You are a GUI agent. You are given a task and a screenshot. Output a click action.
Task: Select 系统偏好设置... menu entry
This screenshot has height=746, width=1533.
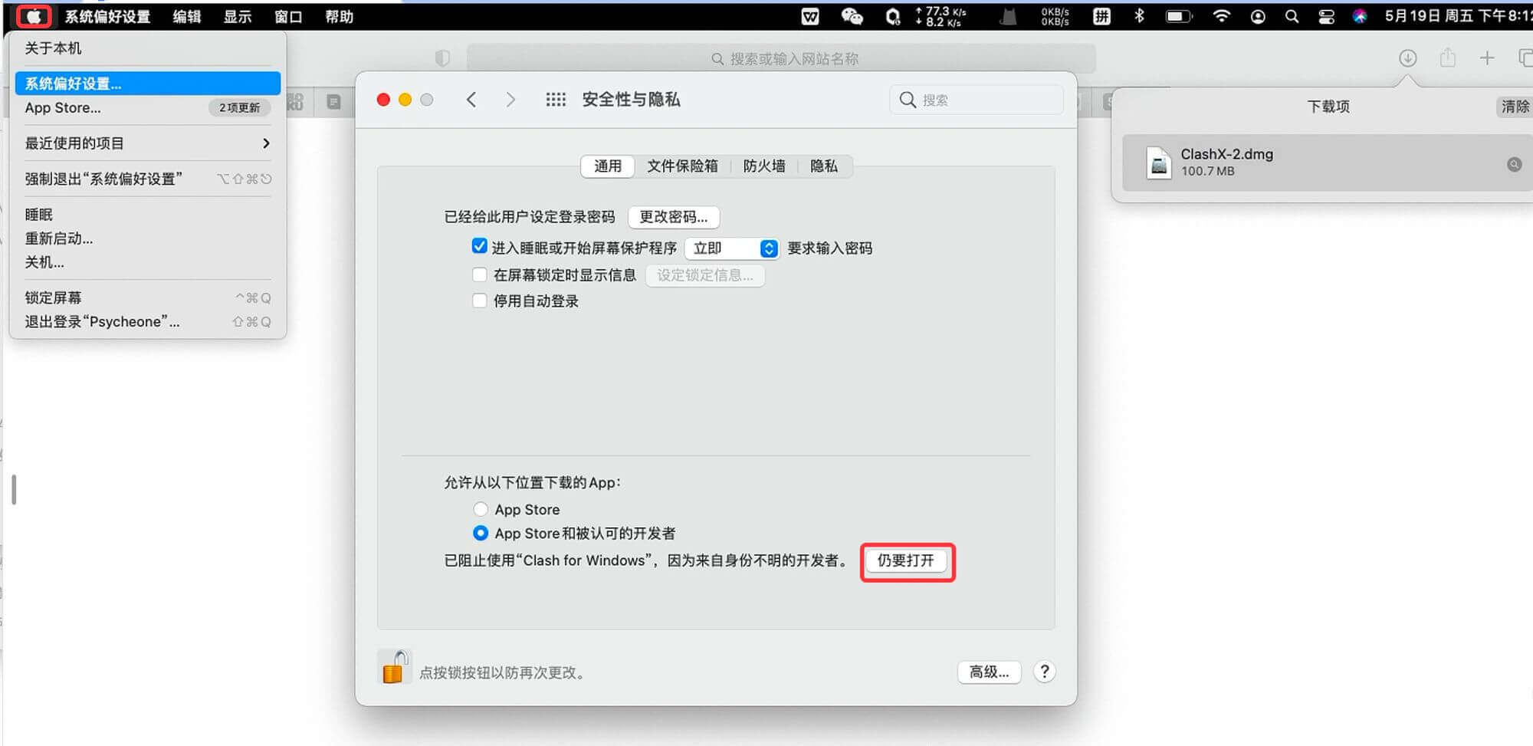point(148,84)
